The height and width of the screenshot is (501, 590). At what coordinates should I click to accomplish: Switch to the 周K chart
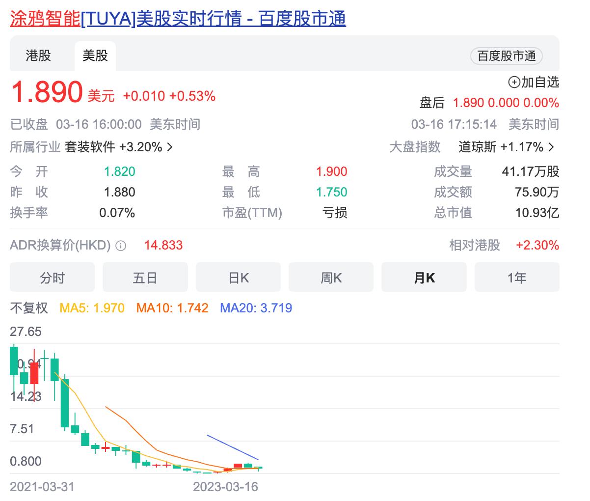331,278
